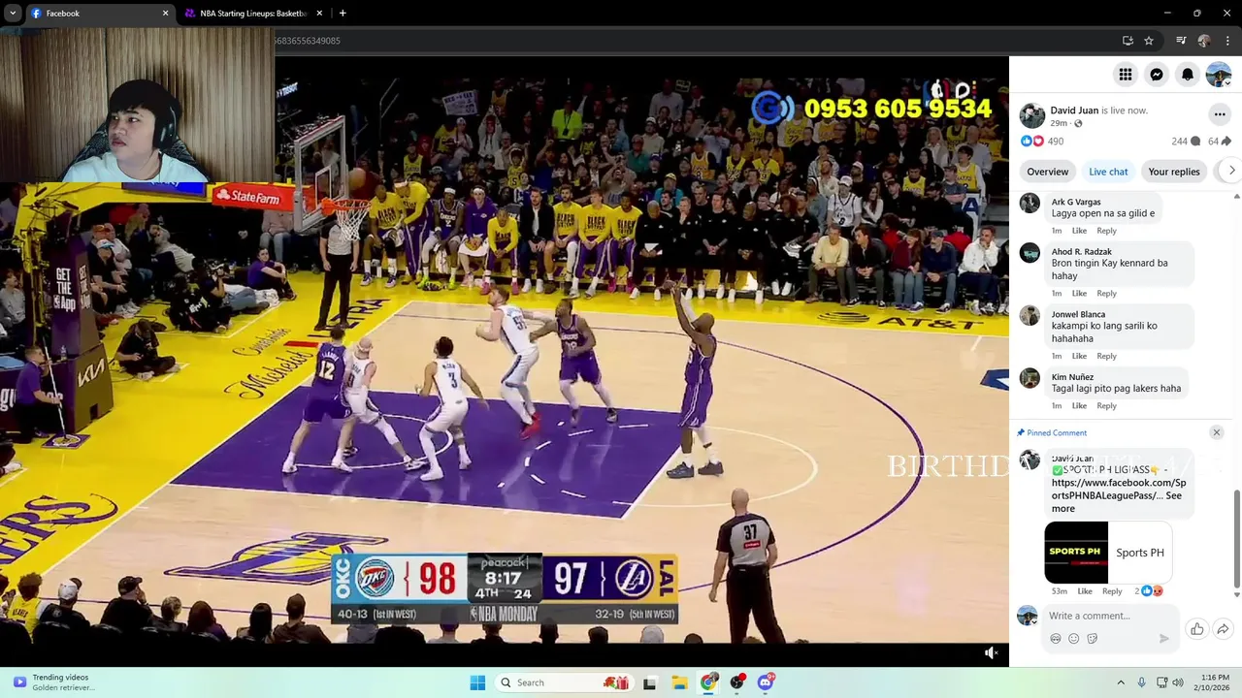Open Messenger from the header

(1157, 74)
